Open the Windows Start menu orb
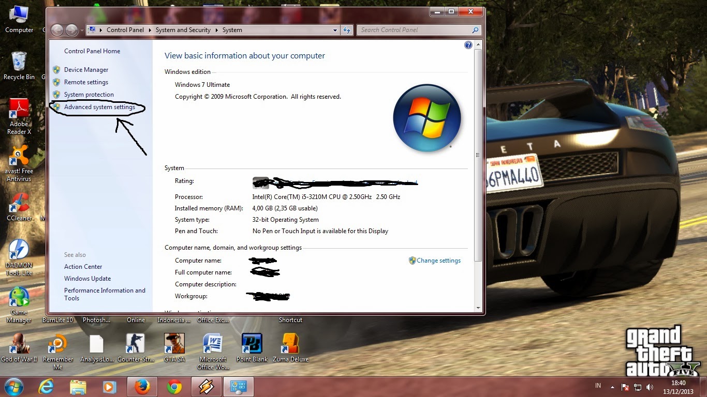707x397 pixels. point(13,387)
